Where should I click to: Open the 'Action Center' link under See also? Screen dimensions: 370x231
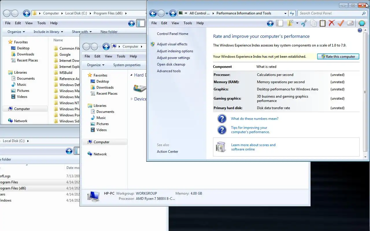tap(167, 152)
